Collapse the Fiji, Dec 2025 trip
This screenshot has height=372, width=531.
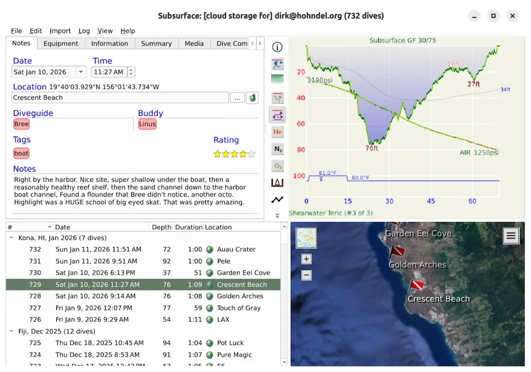(12, 331)
